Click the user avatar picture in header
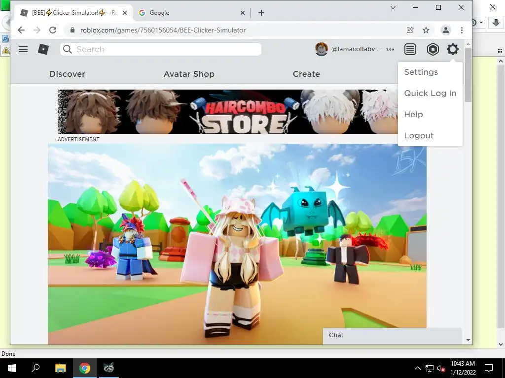Screen dimensions: 505x378 [322, 49]
